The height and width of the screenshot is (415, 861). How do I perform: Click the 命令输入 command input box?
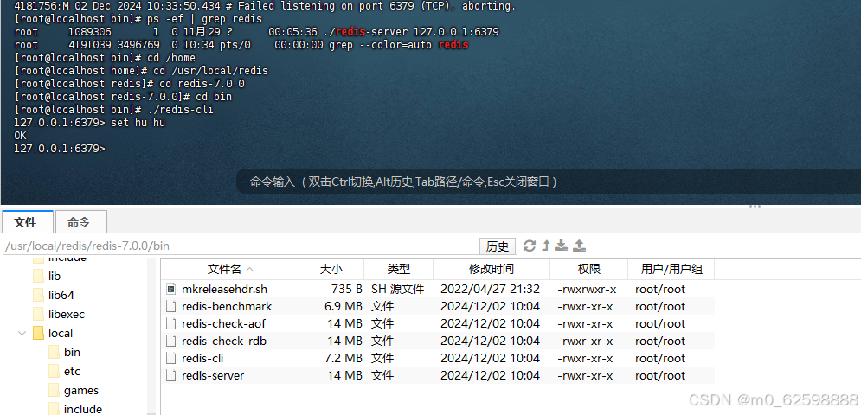(x=548, y=182)
